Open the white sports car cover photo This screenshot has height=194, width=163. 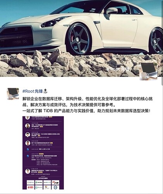pyautogui.click(x=81, y=38)
